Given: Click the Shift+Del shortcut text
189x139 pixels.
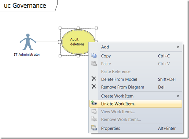Looking at the screenshot, I should [x=167, y=79].
